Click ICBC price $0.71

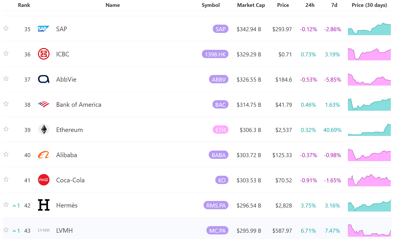[x=285, y=54]
